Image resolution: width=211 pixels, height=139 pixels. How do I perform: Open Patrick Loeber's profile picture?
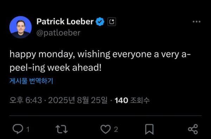pyautogui.click(x=20, y=27)
